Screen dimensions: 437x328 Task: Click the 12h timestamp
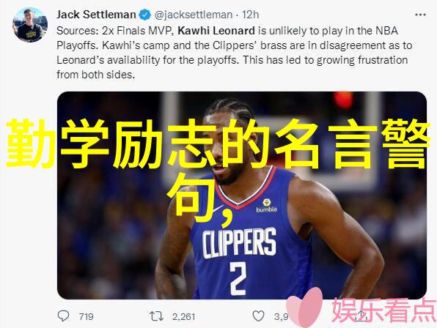pyautogui.click(x=250, y=15)
